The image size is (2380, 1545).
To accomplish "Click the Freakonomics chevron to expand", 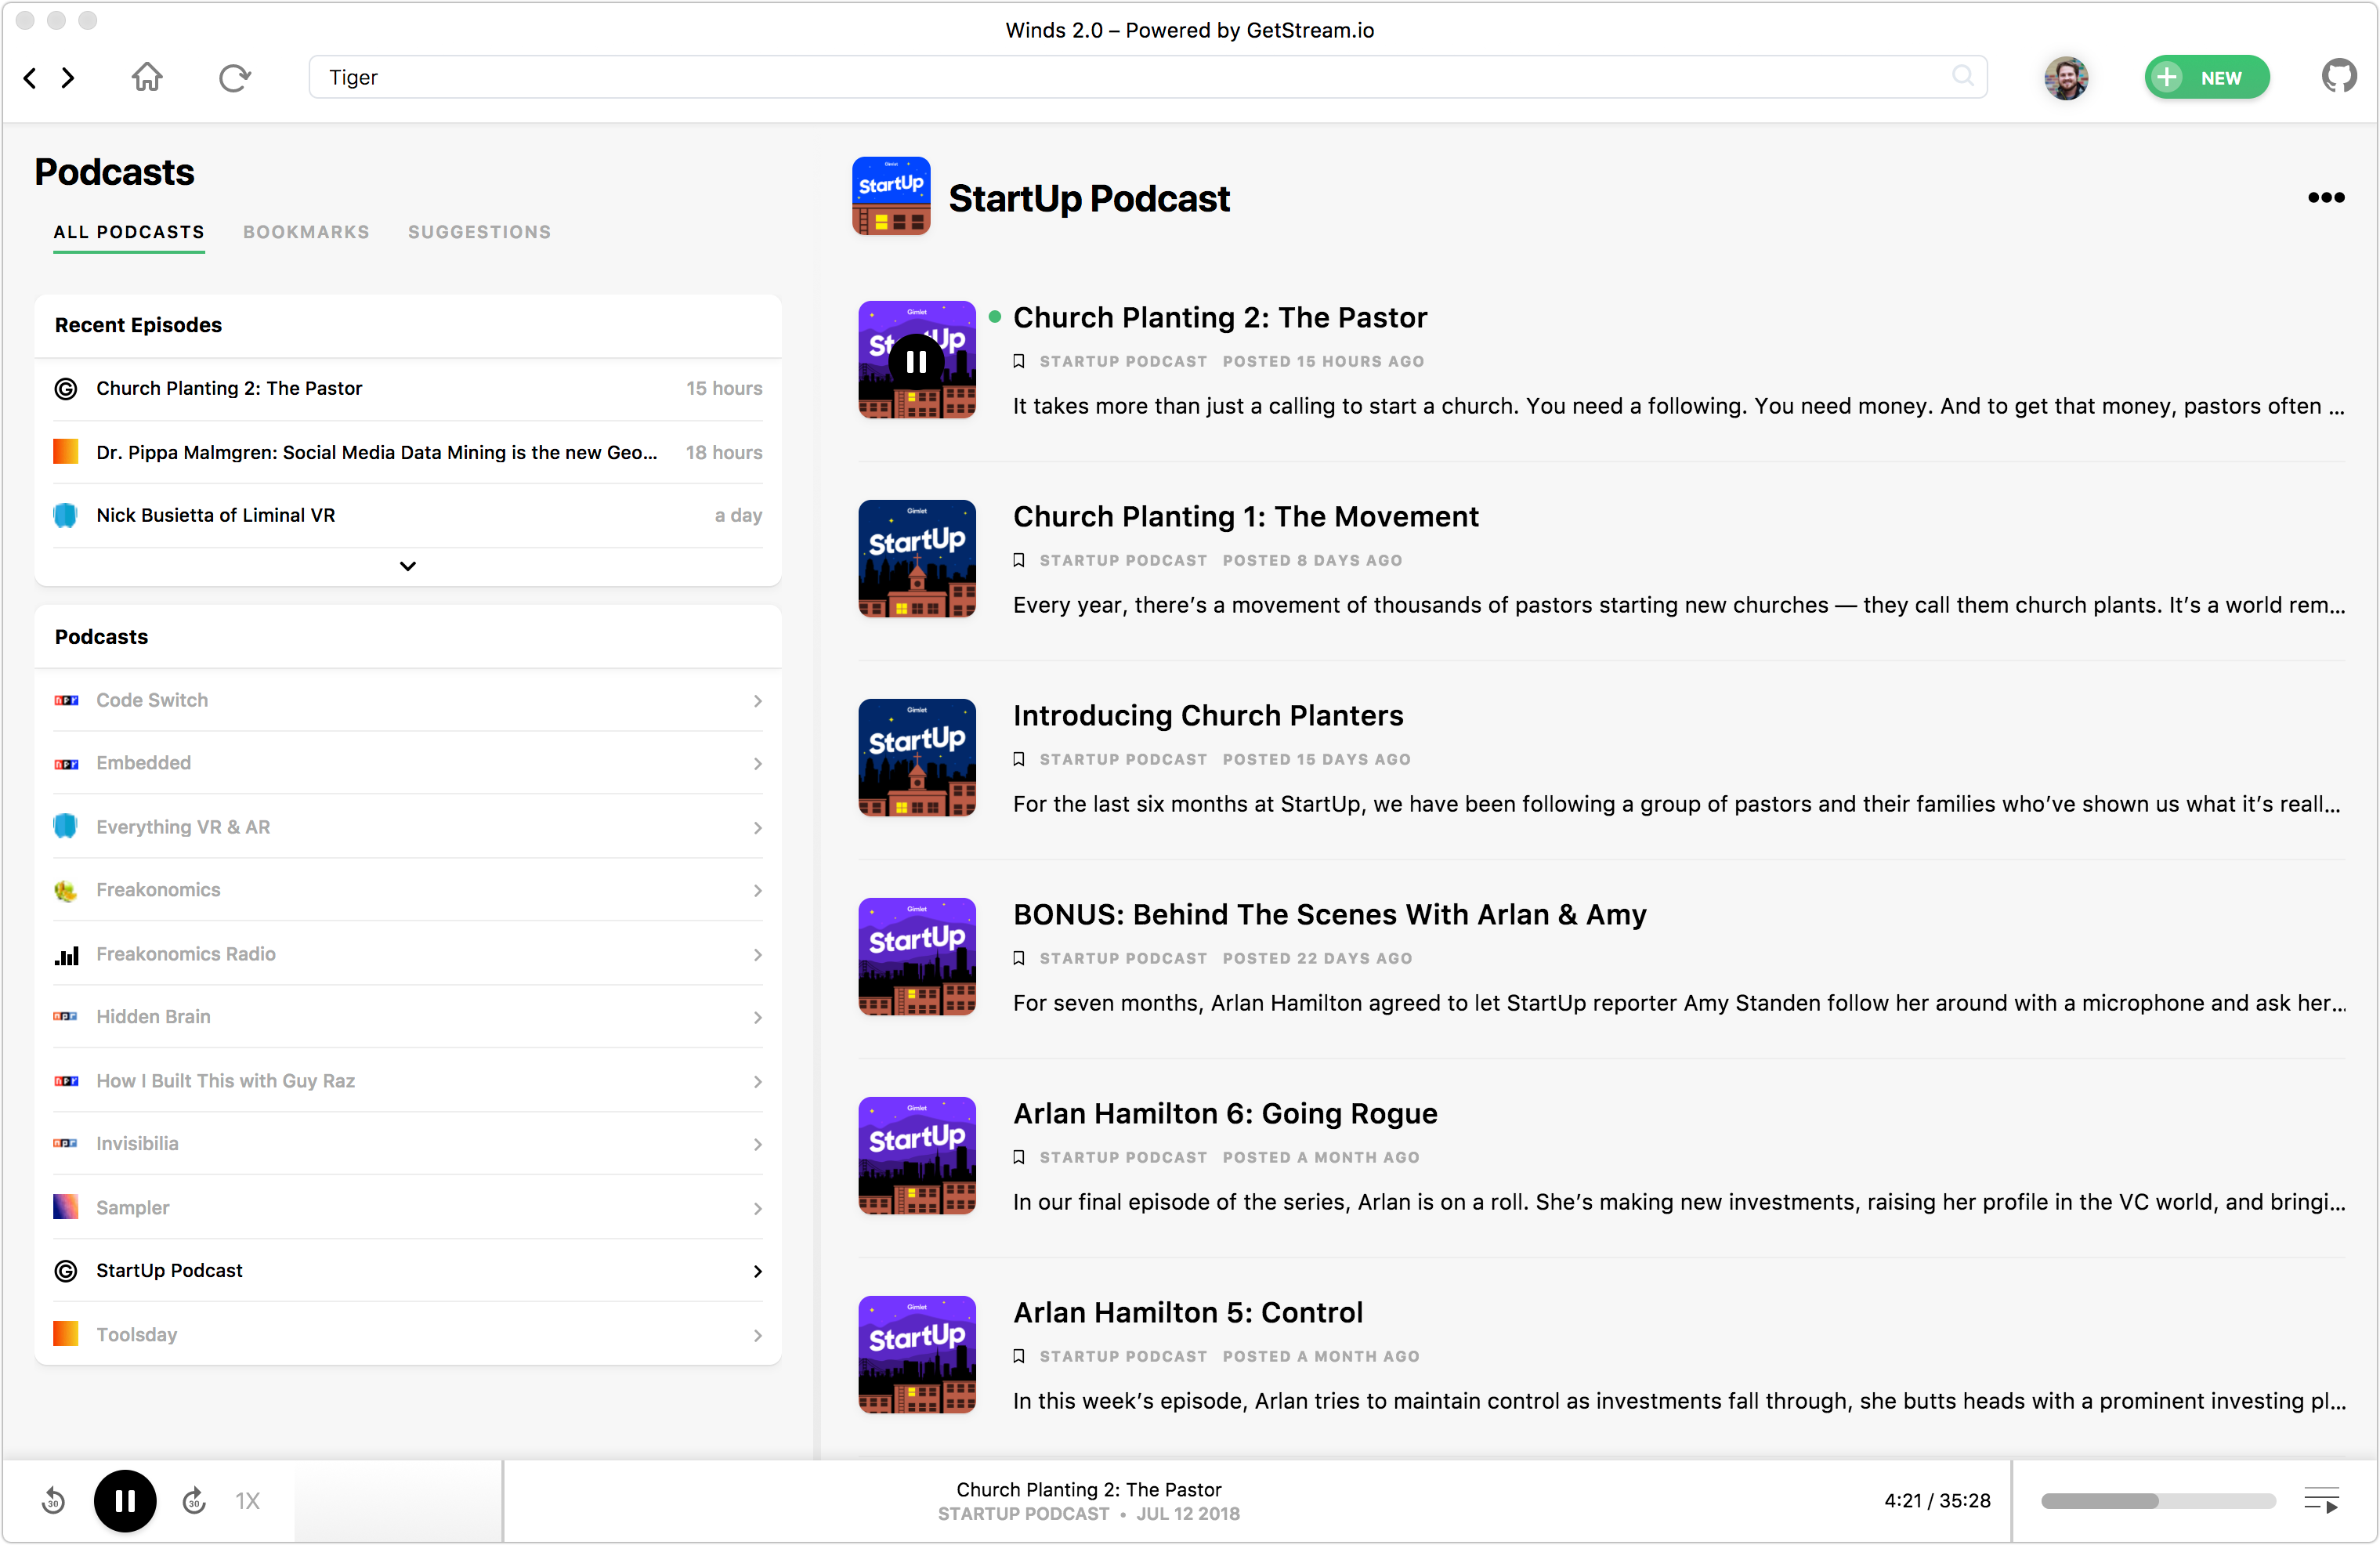I will click(756, 889).
